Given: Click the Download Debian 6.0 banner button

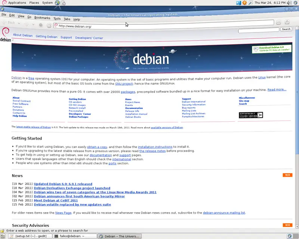Looking at the screenshot, I should point(272,49).
